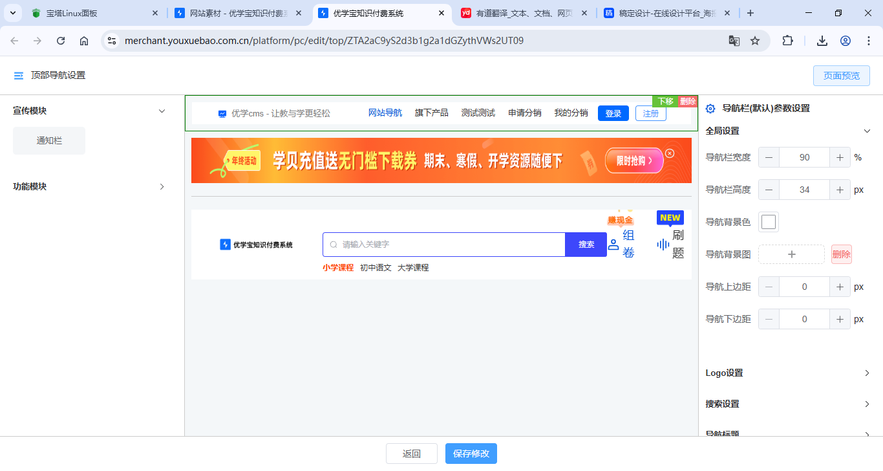This screenshot has height=471, width=883.
Task: Click the translate page icon in address bar
Action: click(x=734, y=41)
